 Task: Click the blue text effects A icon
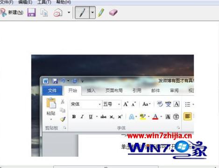(132, 117)
